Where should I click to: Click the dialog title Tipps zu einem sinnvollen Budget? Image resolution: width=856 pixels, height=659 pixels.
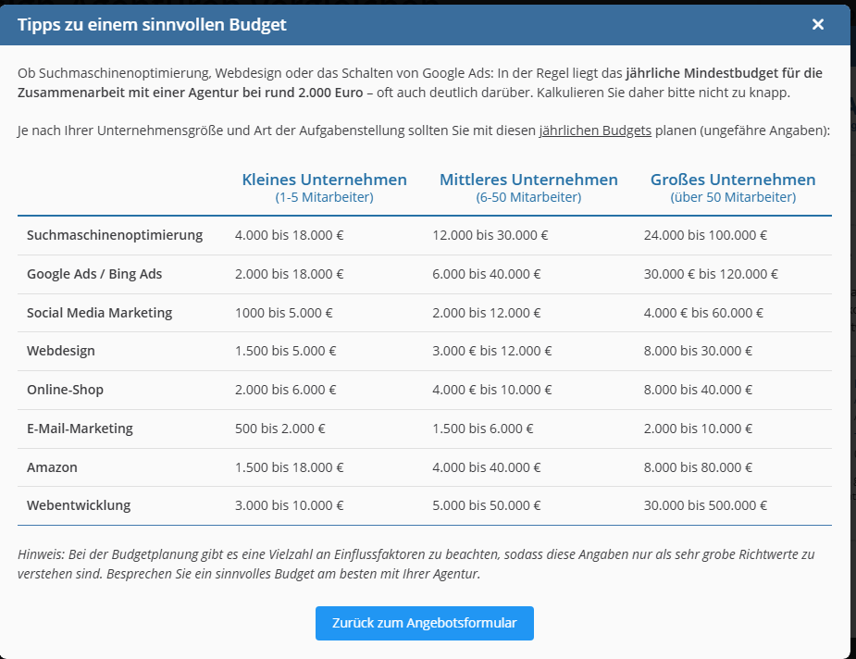pyautogui.click(x=152, y=25)
